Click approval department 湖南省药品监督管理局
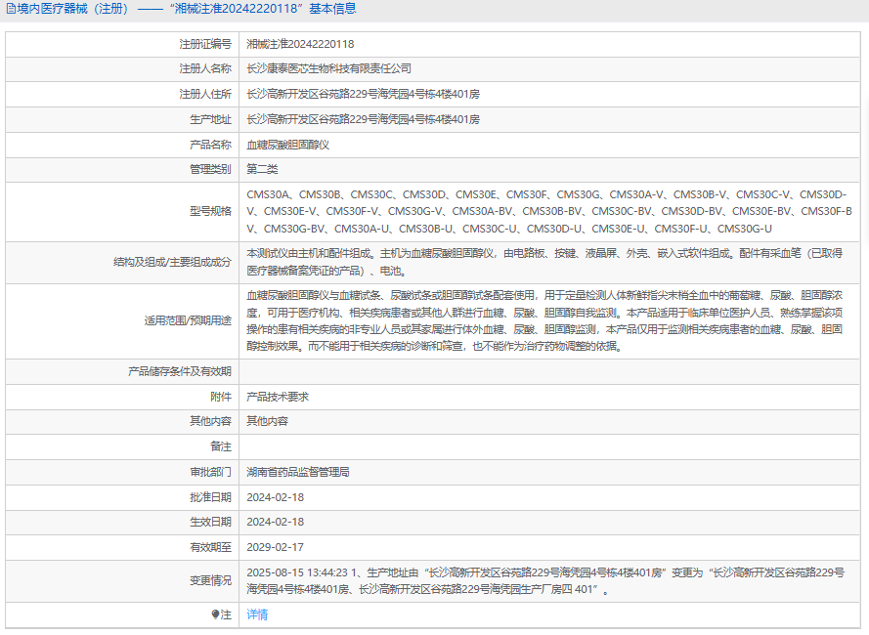 tap(297, 472)
